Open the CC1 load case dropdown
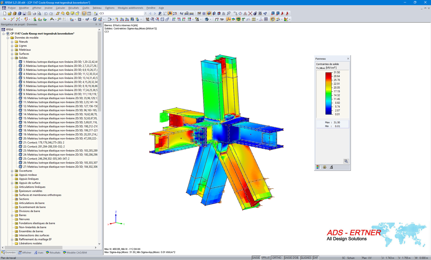Viewport: 431px width, 260px height. [145, 13]
